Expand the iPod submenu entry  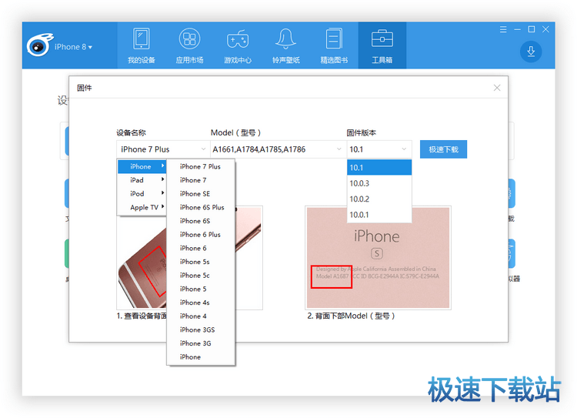(x=142, y=194)
